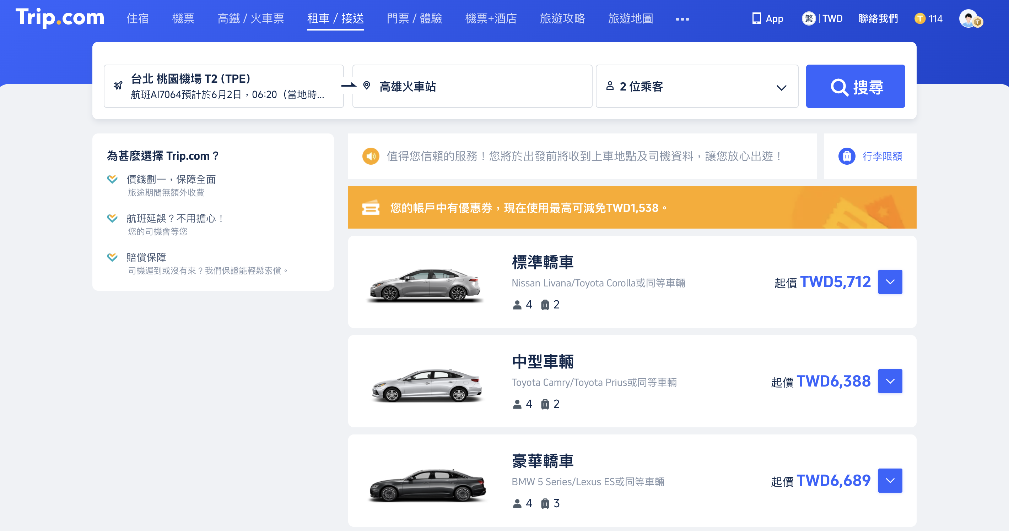Screen dimensions: 1009x531
Task: Open 聯絡我們 contact page
Action: point(878,18)
